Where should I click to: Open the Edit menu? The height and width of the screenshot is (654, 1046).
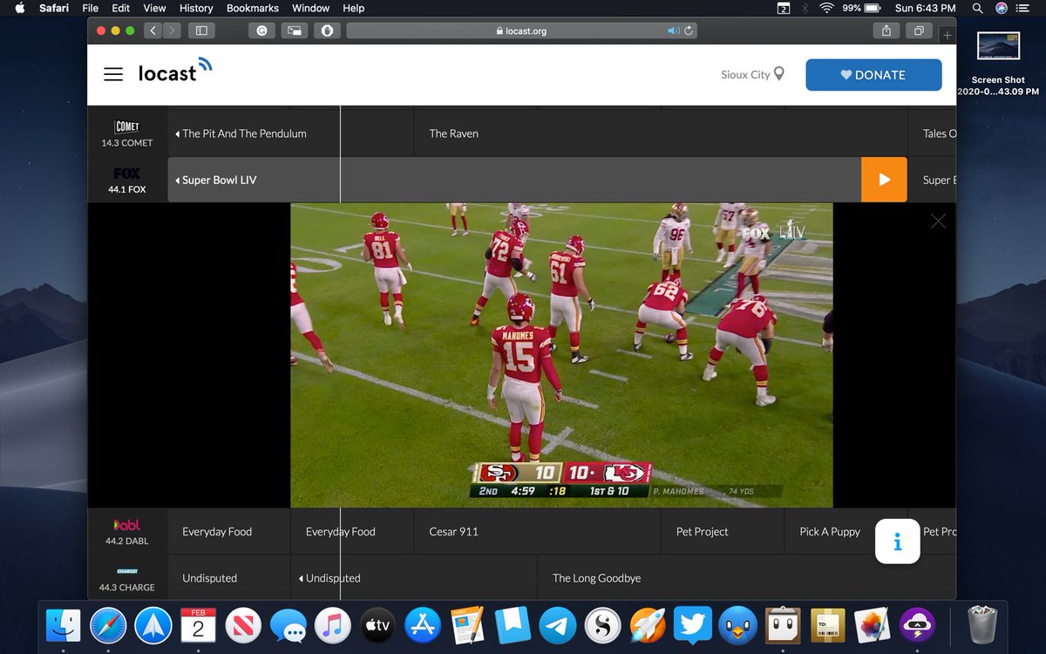(121, 8)
